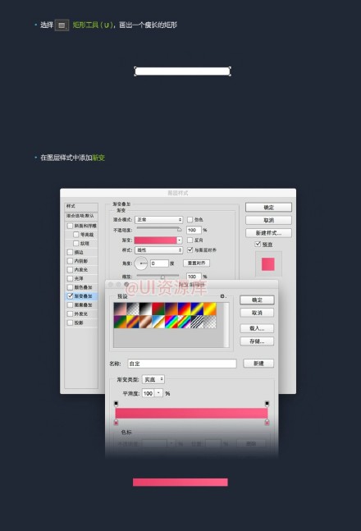Open the 样式 线性 style dropdown

click(x=159, y=250)
